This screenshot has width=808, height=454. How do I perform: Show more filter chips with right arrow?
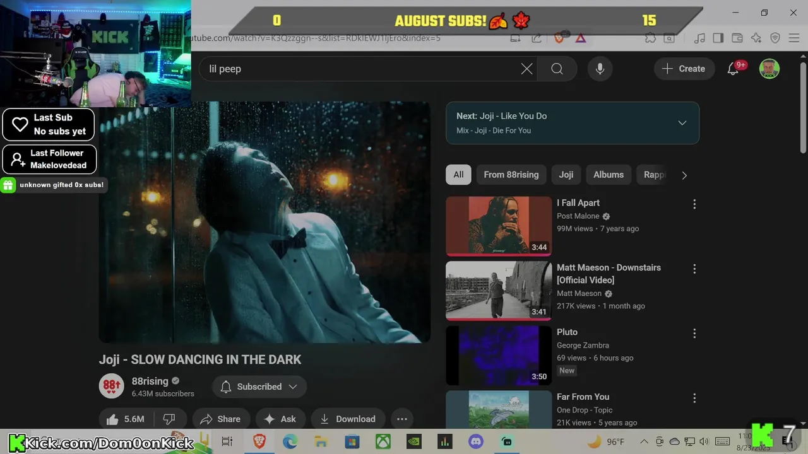tap(684, 175)
